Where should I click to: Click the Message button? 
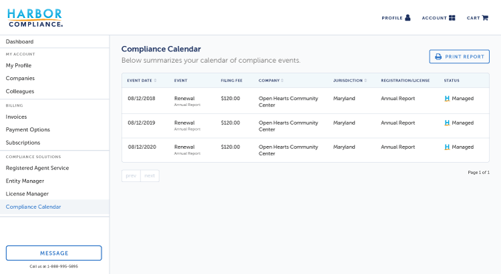point(53,253)
